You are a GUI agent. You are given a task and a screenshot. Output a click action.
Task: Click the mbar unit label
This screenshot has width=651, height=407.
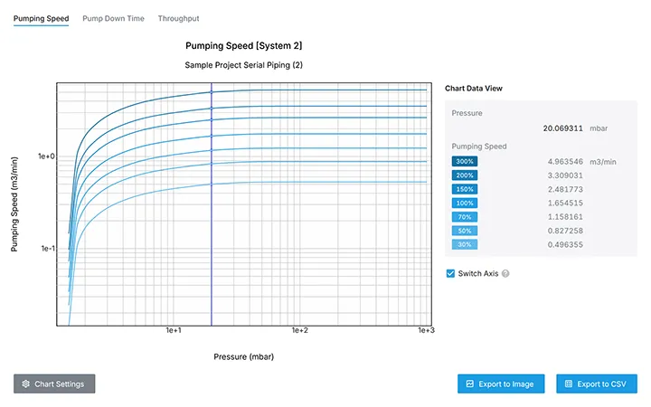click(x=599, y=128)
